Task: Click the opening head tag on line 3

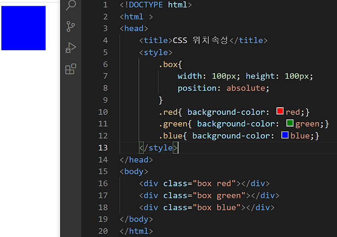Action: [134, 29]
